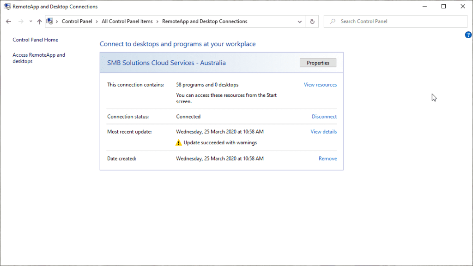473x266 pixels.
Task: Open Access RemoteApp and desktops link
Action: pos(39,58)
